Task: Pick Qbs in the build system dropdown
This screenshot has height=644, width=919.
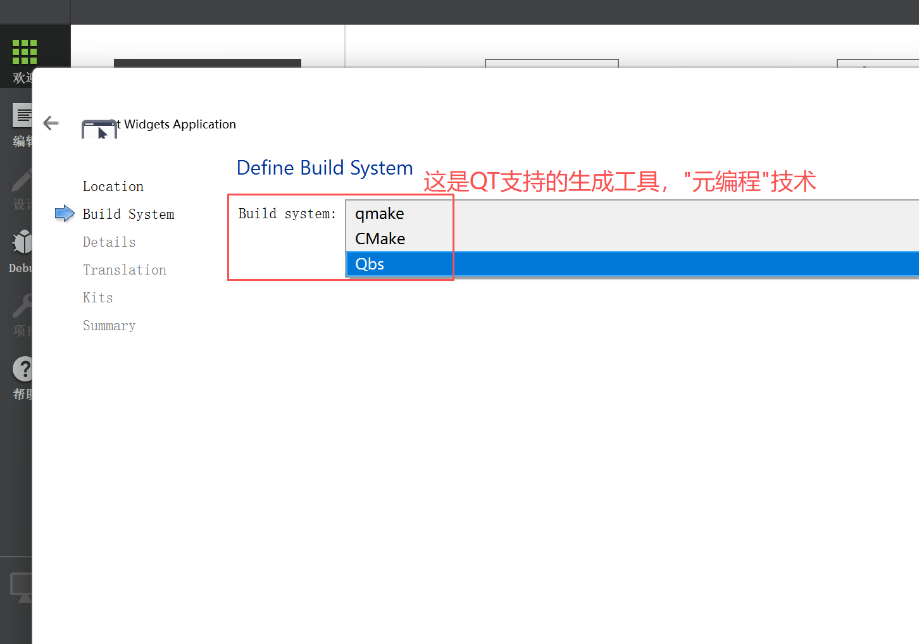Action: [632, 264]
